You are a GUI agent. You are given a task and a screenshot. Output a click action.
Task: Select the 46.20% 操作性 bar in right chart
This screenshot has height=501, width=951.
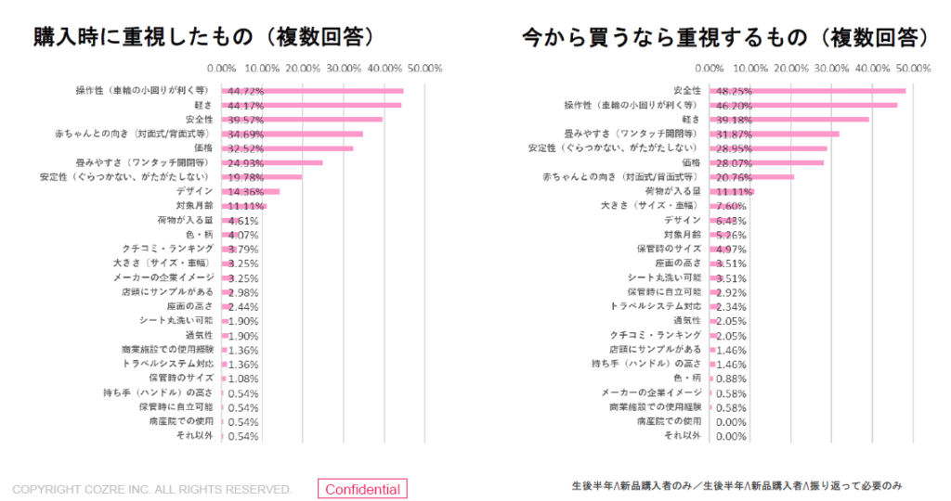(x=803, y=106)
